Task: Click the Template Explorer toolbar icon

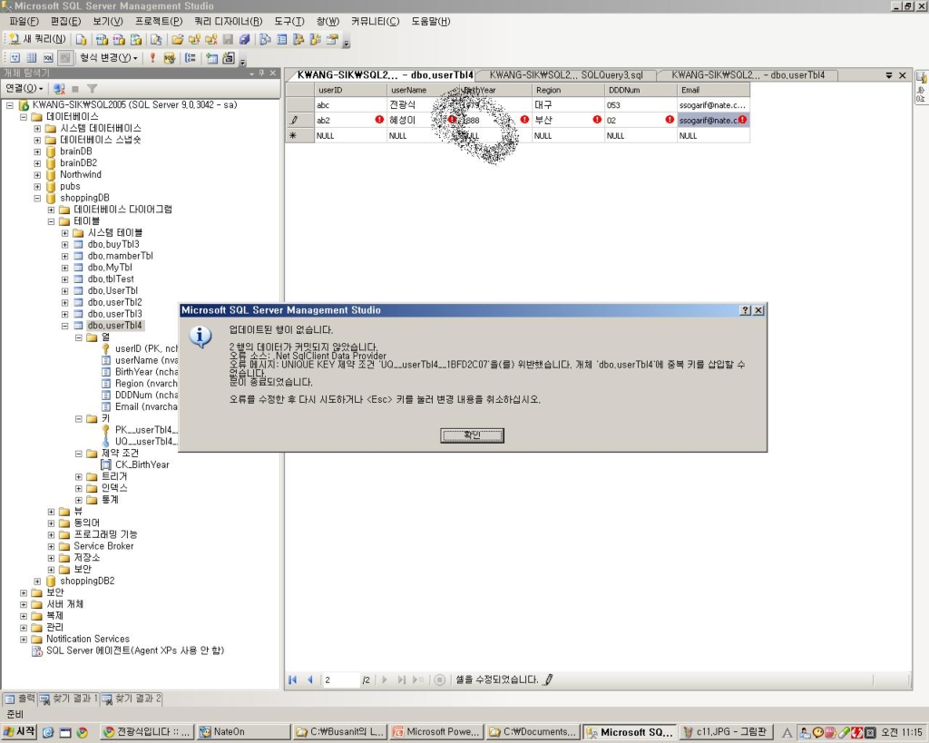Action: (315, 40)
